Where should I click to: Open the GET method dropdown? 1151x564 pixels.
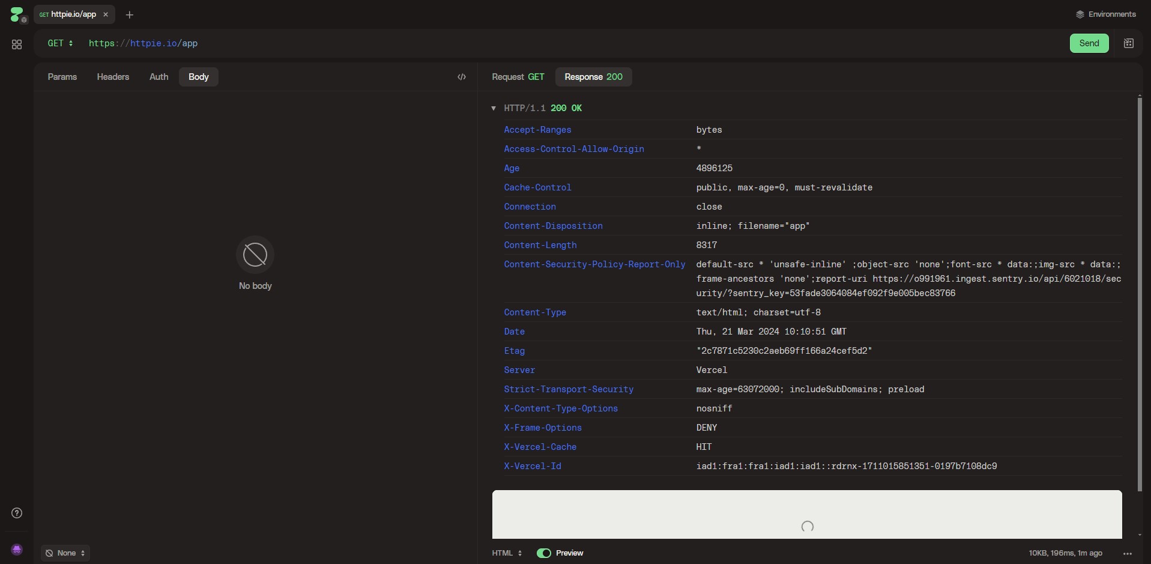click(60, 43)
